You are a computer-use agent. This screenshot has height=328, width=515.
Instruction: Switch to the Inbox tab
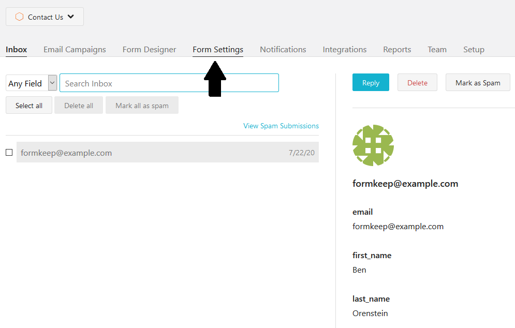coord(17,50)
